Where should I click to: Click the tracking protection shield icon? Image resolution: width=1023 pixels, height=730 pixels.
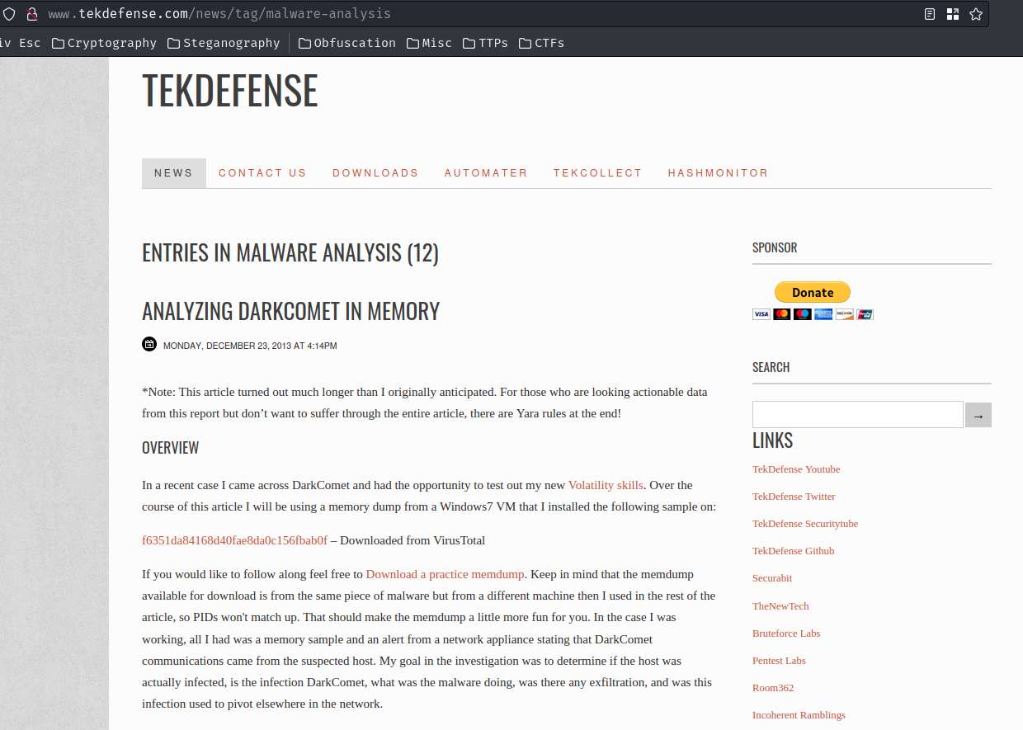[9, 14]
